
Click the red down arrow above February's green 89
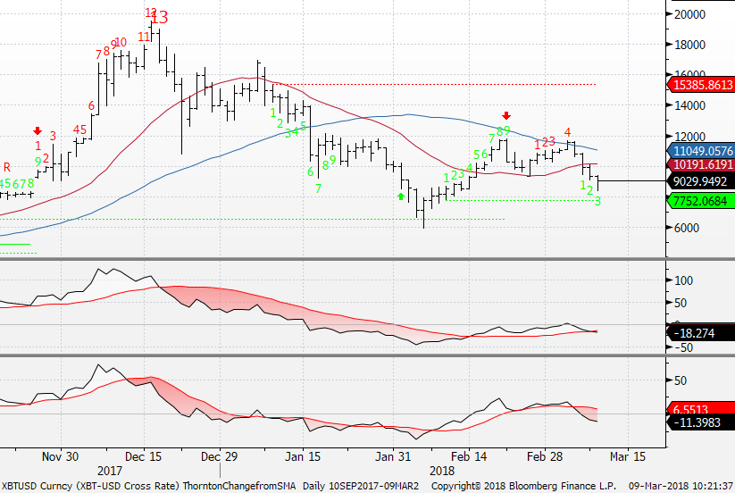505,116
